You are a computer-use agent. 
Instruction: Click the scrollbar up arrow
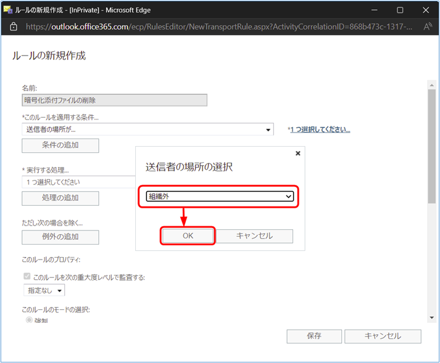tap(432, 85)
